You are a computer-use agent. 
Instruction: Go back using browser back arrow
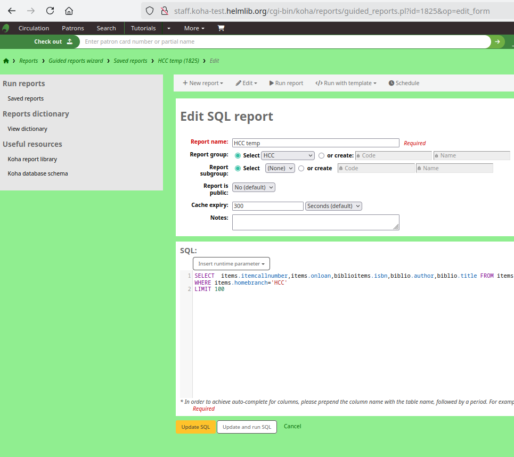click(12, 11)
